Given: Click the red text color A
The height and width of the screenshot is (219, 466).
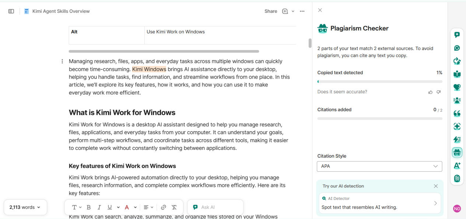Looking at the screenshot, I should coord(127,207).
